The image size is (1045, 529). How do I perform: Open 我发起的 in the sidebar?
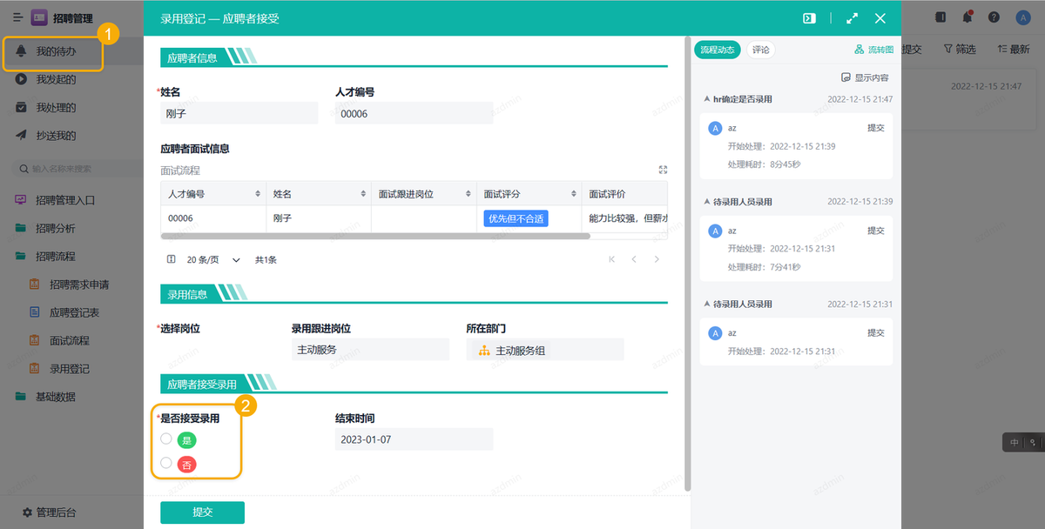(x=56, y=79)
